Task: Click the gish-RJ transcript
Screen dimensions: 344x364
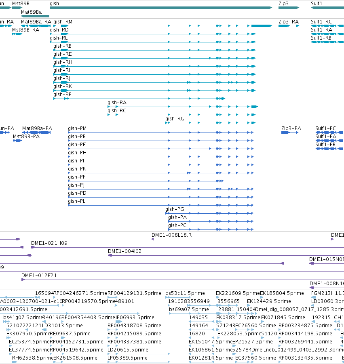Action: [x=154, y=82]
